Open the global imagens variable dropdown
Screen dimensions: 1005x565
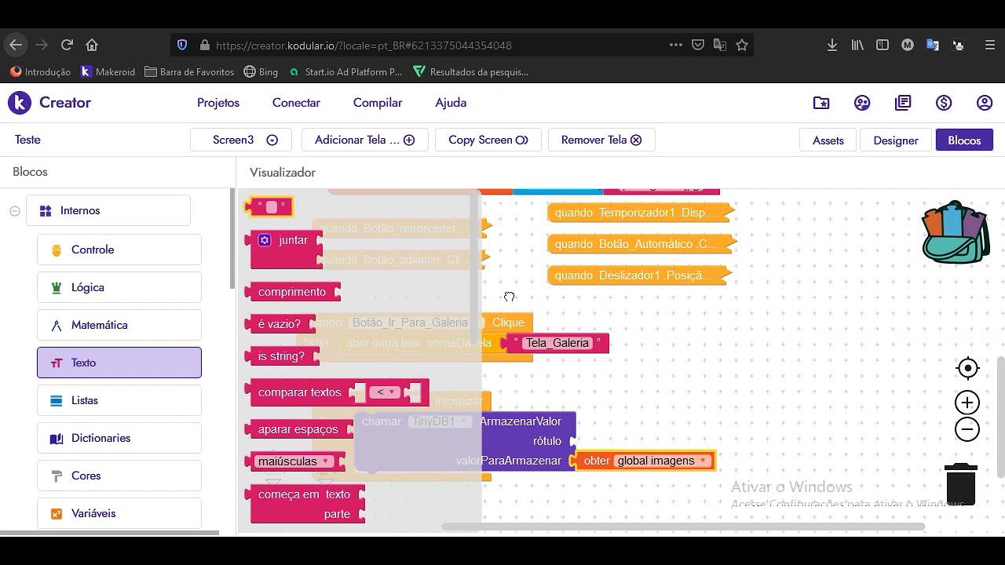tap(661, 461)
